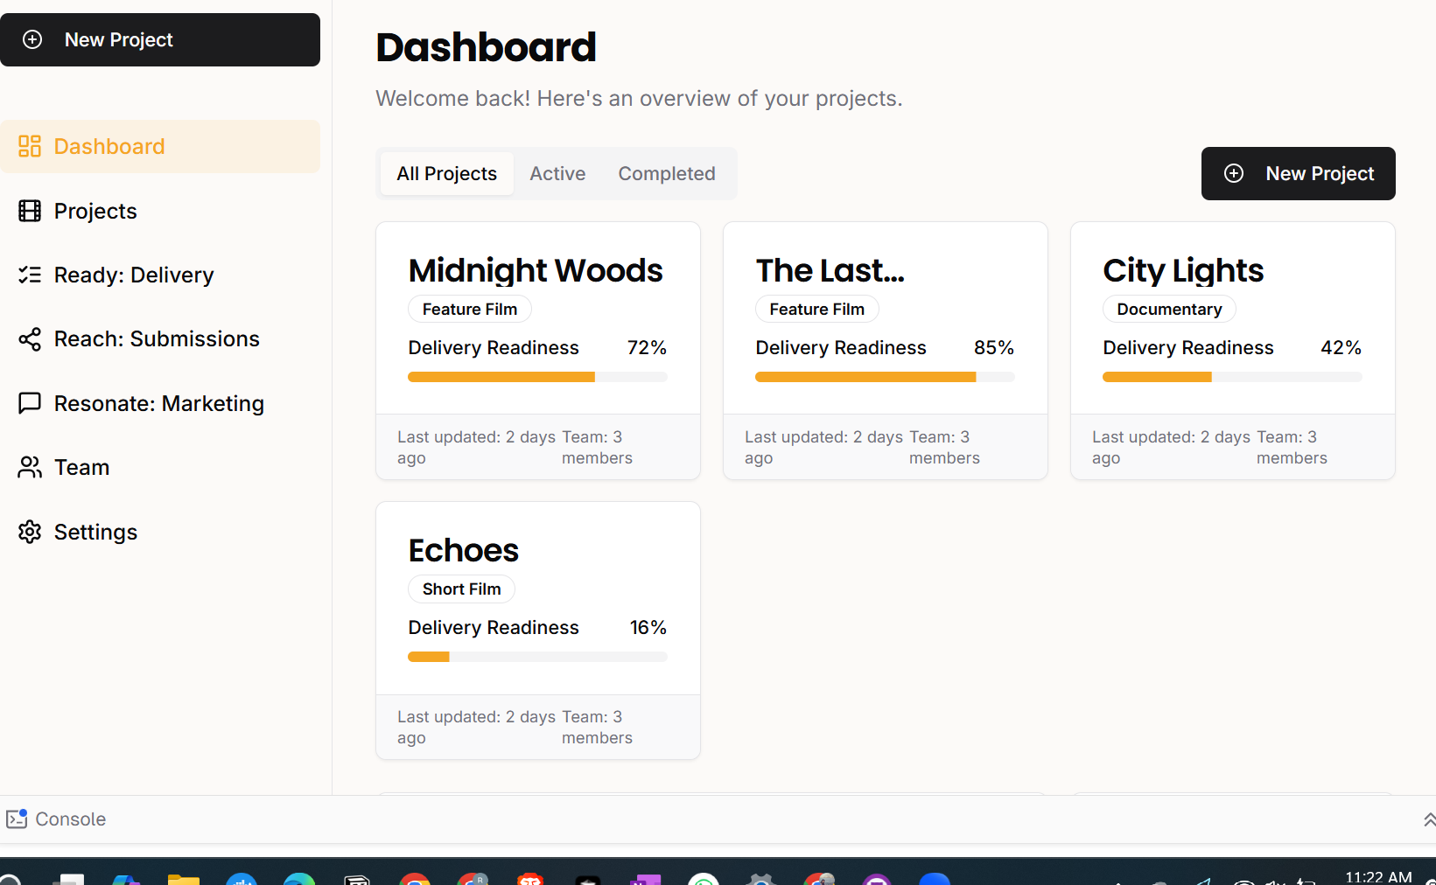Image resolution: width=1436 pixels, height=885 pixels.
Task: Click the Documentary badge on City Lights
Action: click(1169, 309)
